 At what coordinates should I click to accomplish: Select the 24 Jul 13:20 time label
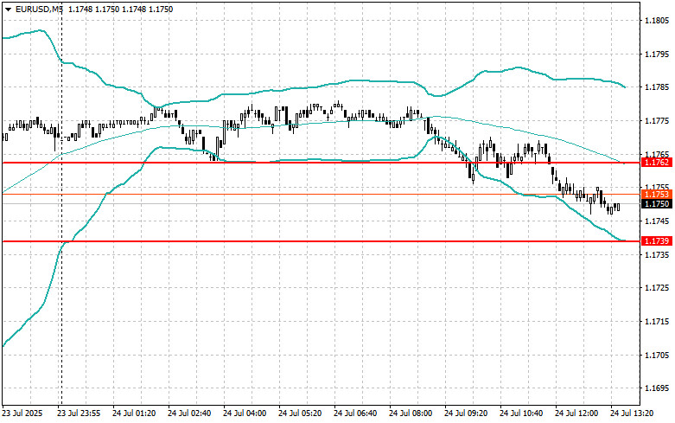tap(632, 413)
